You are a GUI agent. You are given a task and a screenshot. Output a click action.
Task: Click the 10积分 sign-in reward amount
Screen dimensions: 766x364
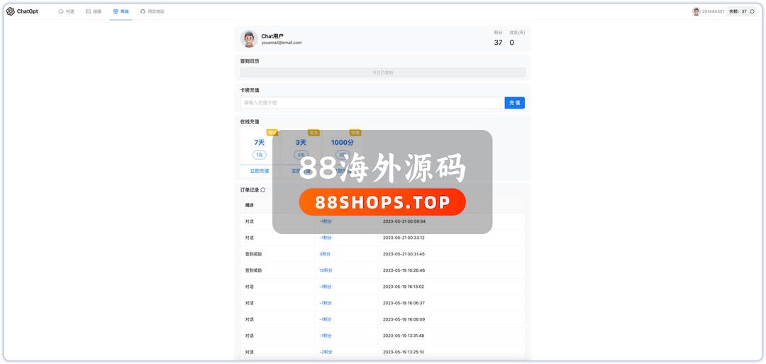click(326, 270)
